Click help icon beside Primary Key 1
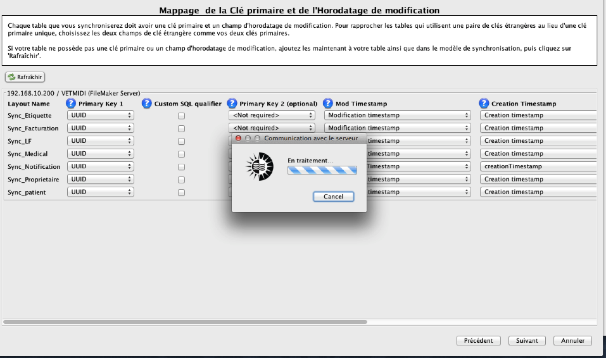The height and width of the screenshot is (358, 606). pyautogui.click(x=71, y=104)
